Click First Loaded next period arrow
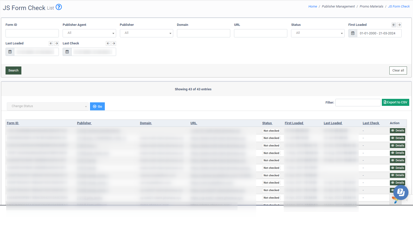The image size is (413, 225). 399,25
